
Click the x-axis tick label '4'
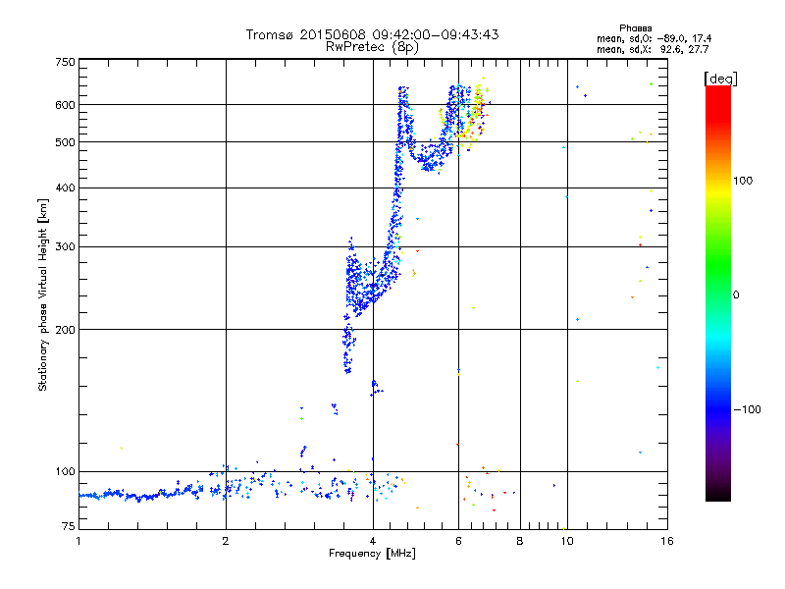click(x=373, y=541)
